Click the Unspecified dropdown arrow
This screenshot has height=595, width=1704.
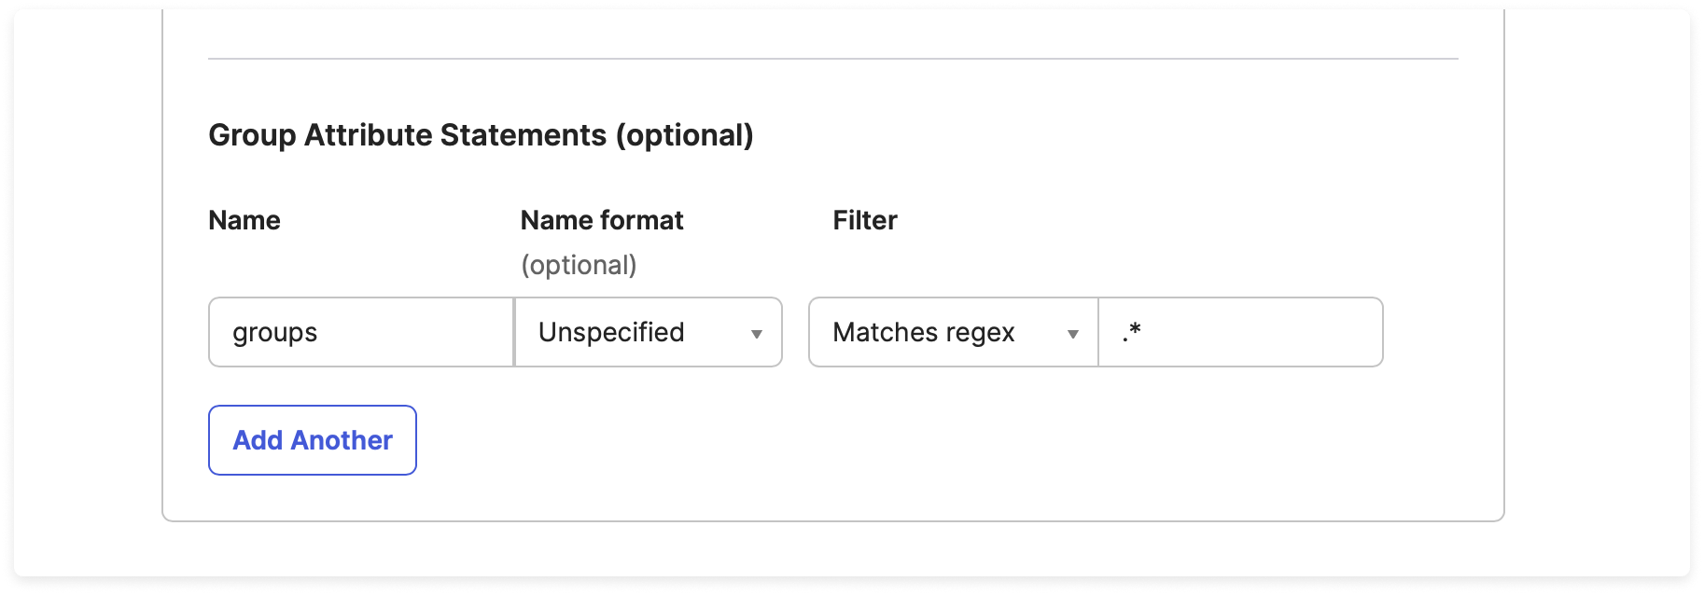pos(758,332)
